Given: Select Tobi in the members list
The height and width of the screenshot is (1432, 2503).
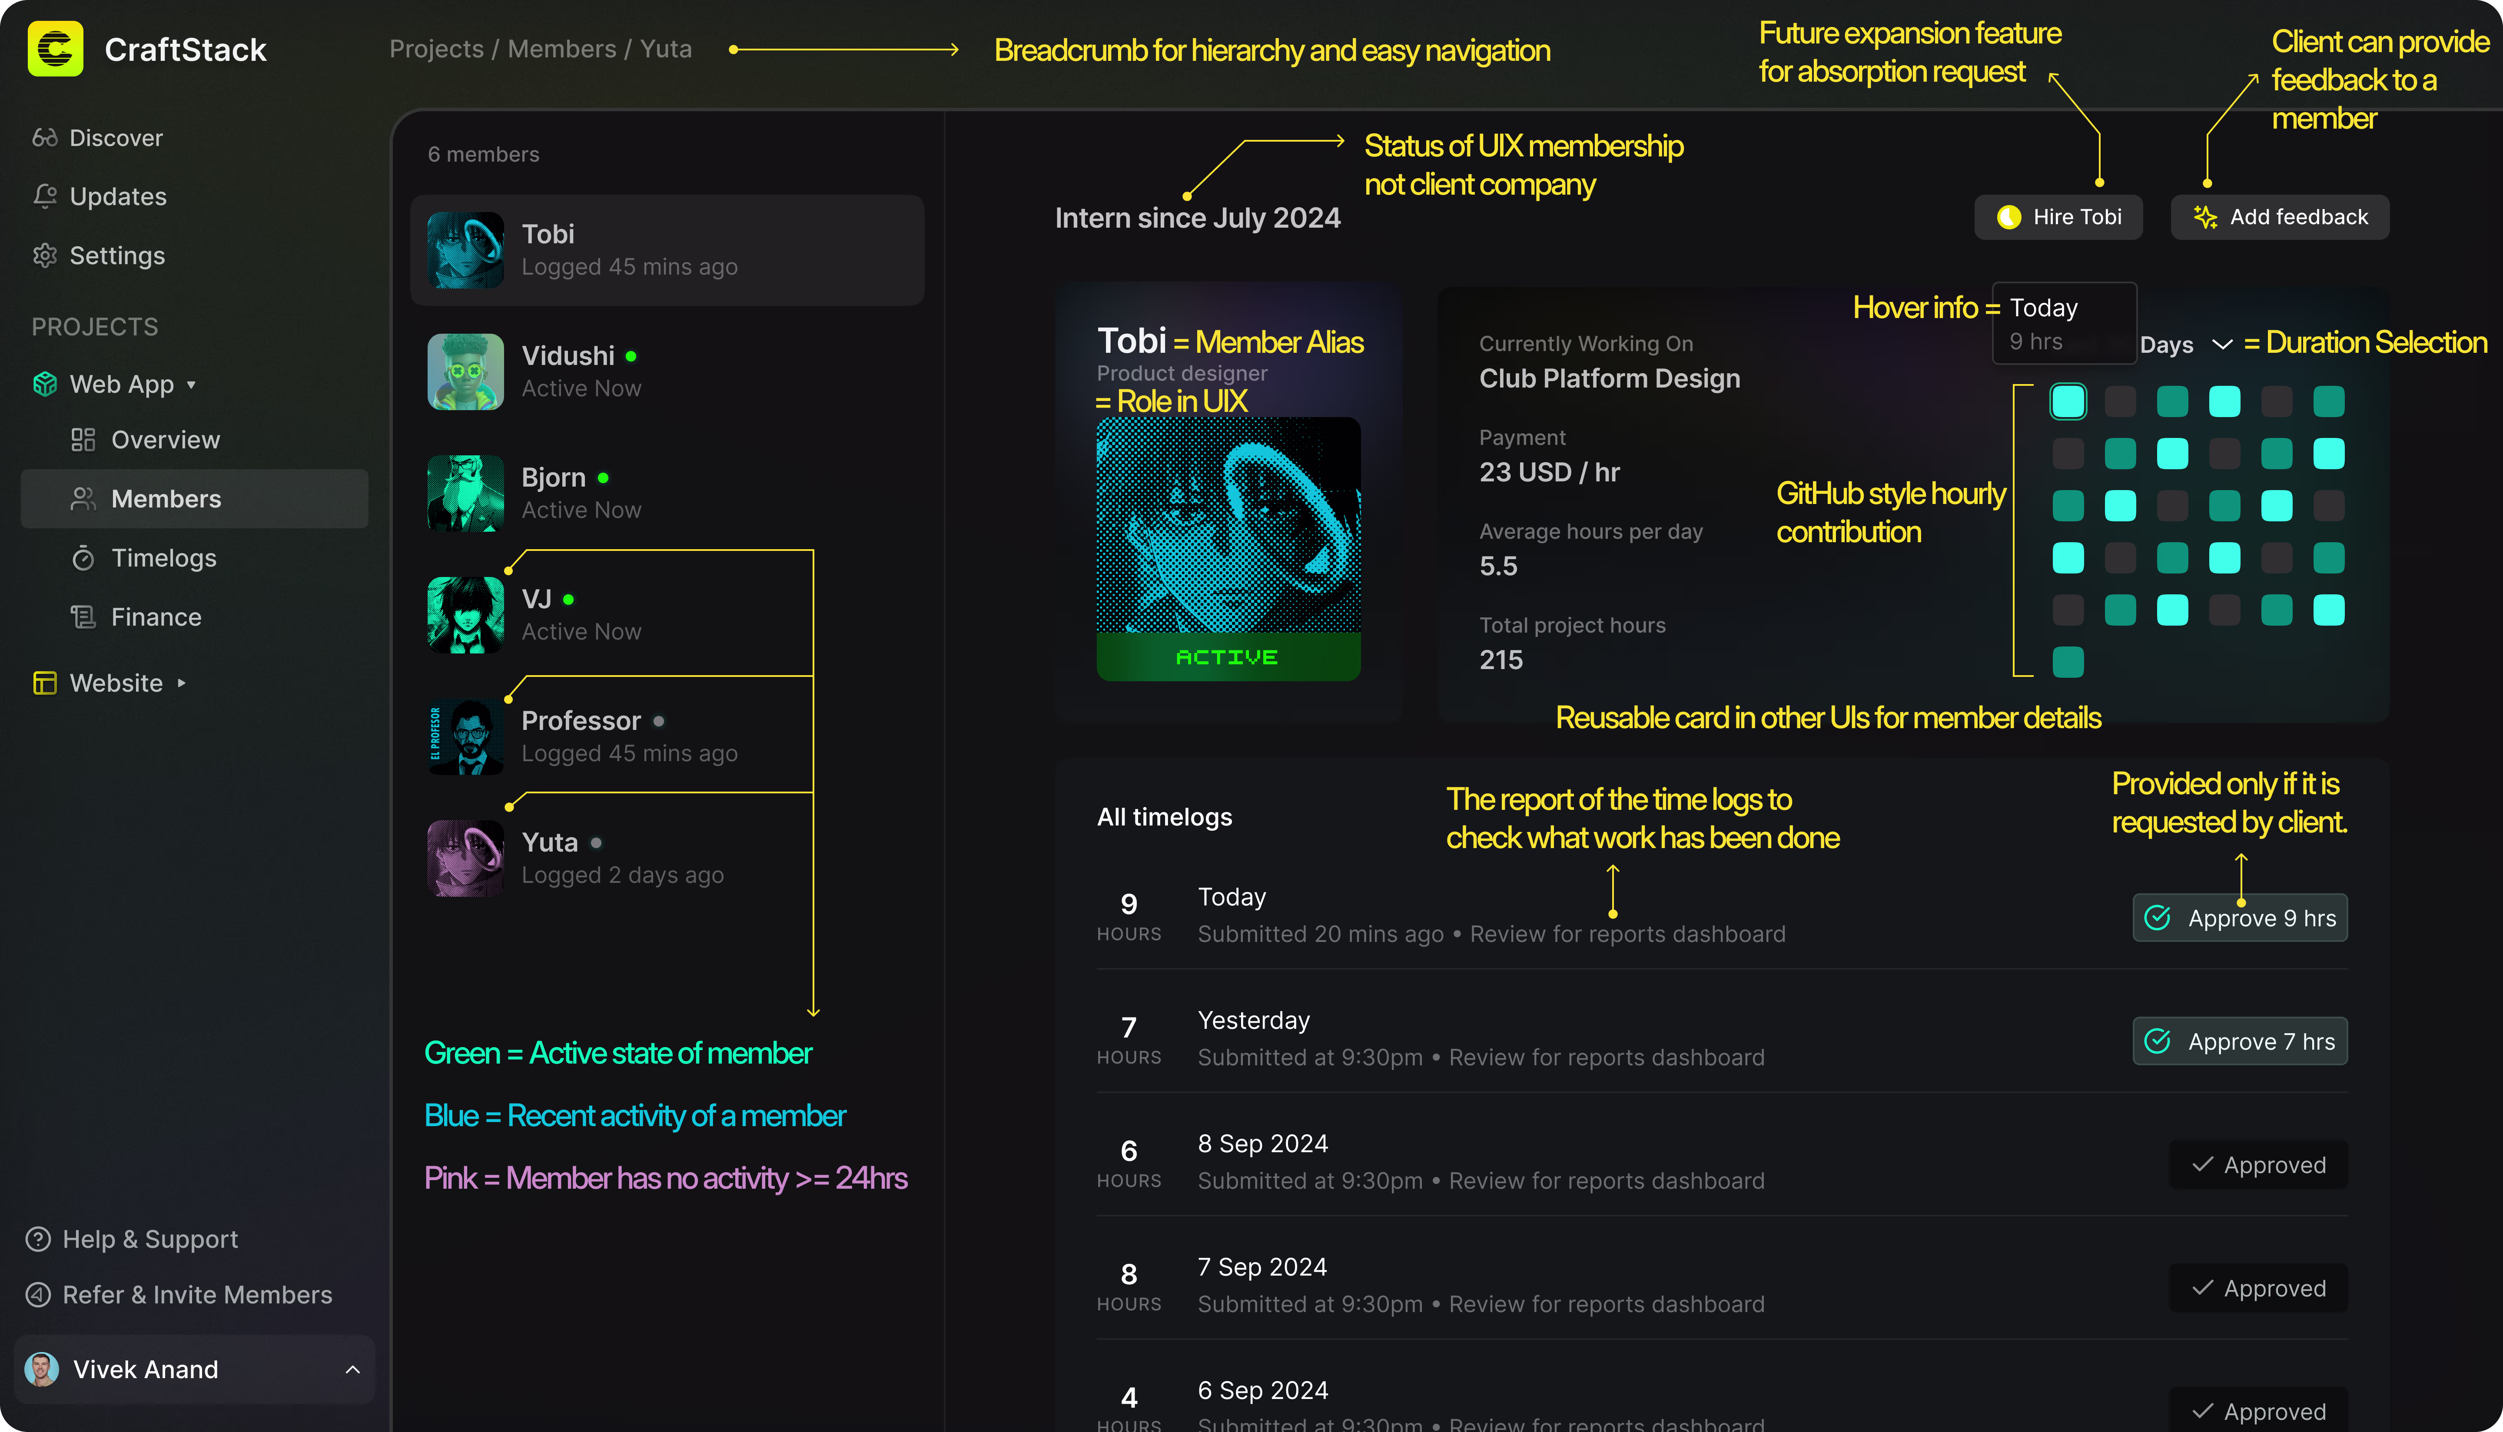Looking at the screenshot, I should [667, 250].
